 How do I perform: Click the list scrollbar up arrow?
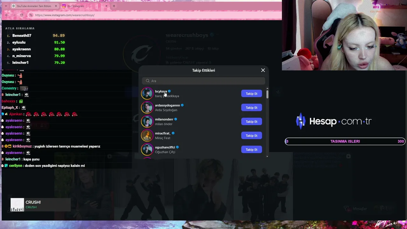[267, 88]
